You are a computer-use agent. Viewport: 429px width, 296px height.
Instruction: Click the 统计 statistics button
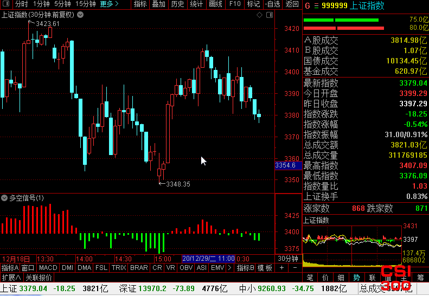(196, 4)
